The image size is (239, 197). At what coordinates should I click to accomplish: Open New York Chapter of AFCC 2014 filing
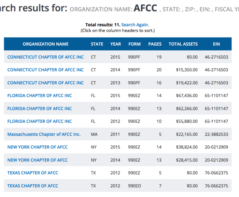pyautogui.click(x=38, y=160)
